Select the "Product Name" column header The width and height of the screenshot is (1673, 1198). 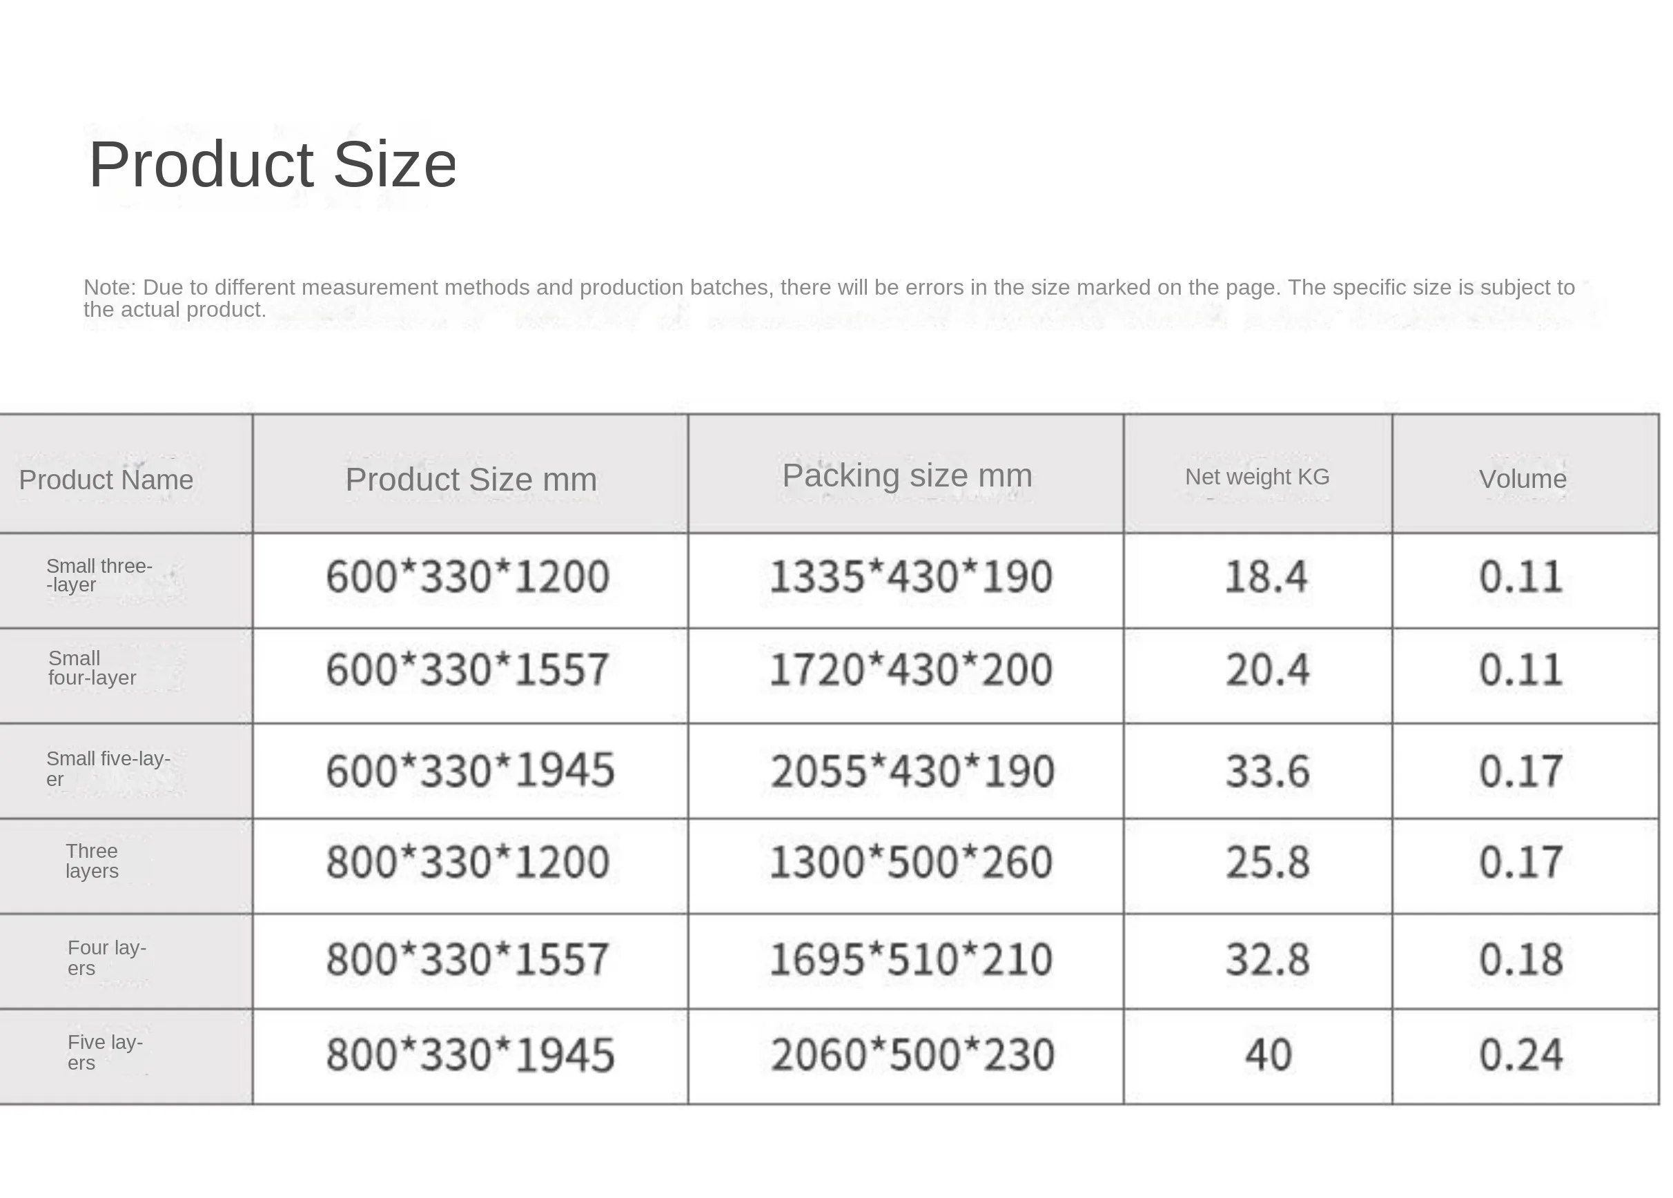pyautogui.click(x=106, y=480)
